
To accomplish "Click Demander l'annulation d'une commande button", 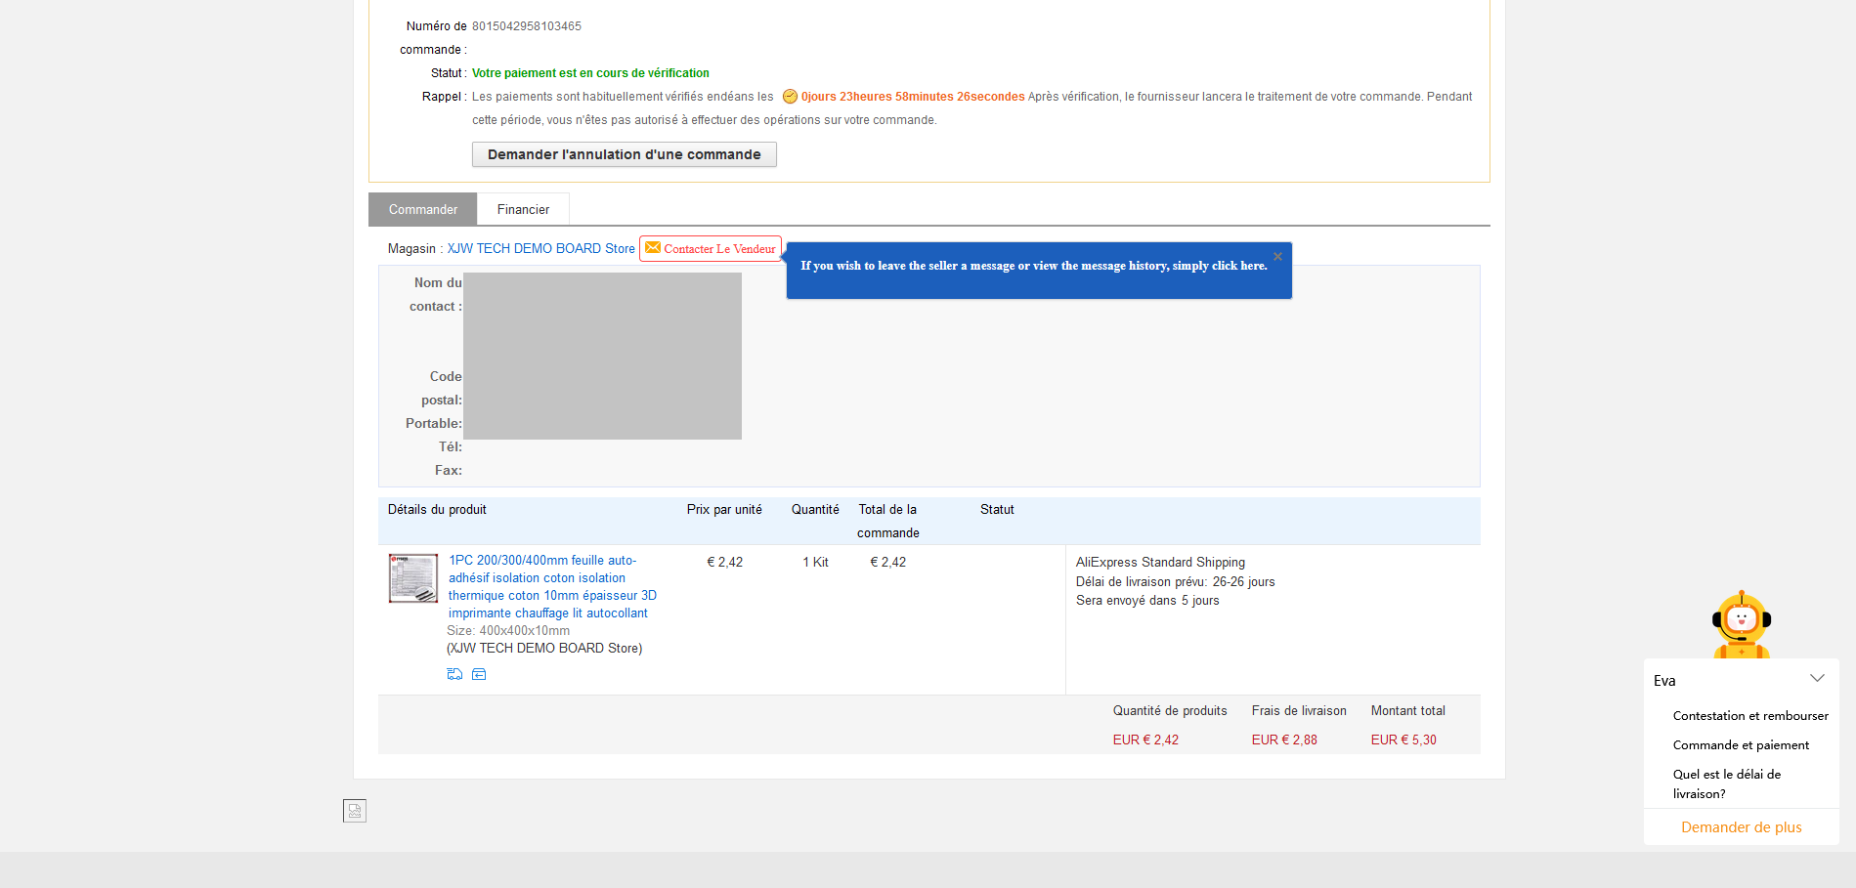I will 625,154.
